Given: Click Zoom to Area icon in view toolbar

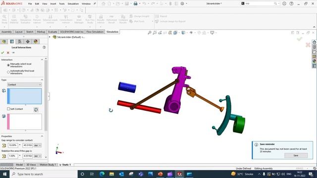Looking at the screenshot, I should (155, 33).
